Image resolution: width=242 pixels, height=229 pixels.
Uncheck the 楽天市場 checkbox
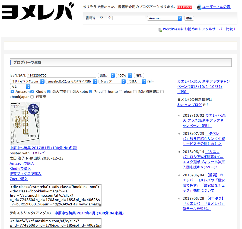pyautogui.click(x=49, y=92)
